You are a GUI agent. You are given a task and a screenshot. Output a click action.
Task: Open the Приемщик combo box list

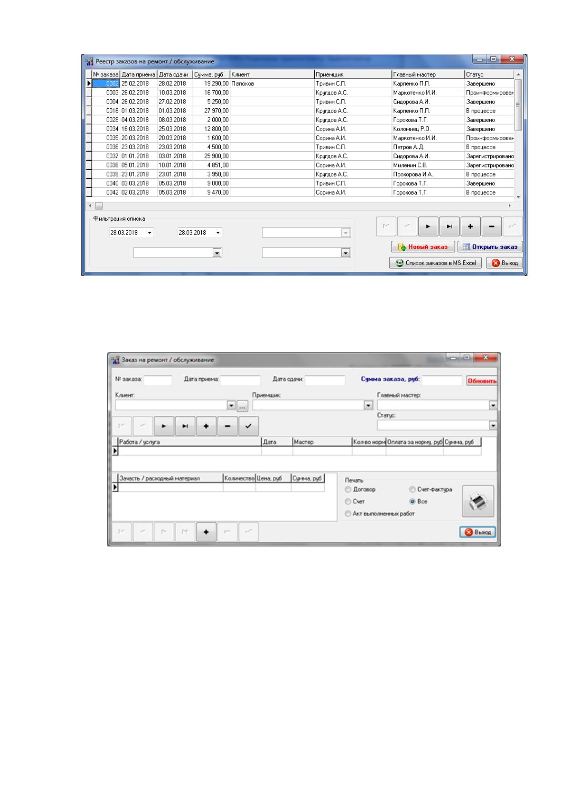368,405
